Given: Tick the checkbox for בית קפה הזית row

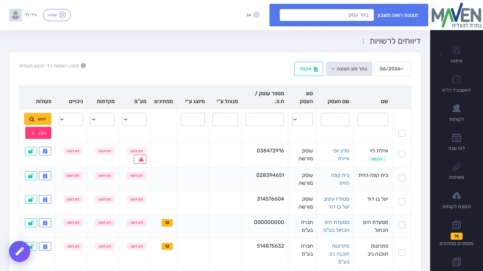Looking at the screenshot, I should [x=402, y=178].
